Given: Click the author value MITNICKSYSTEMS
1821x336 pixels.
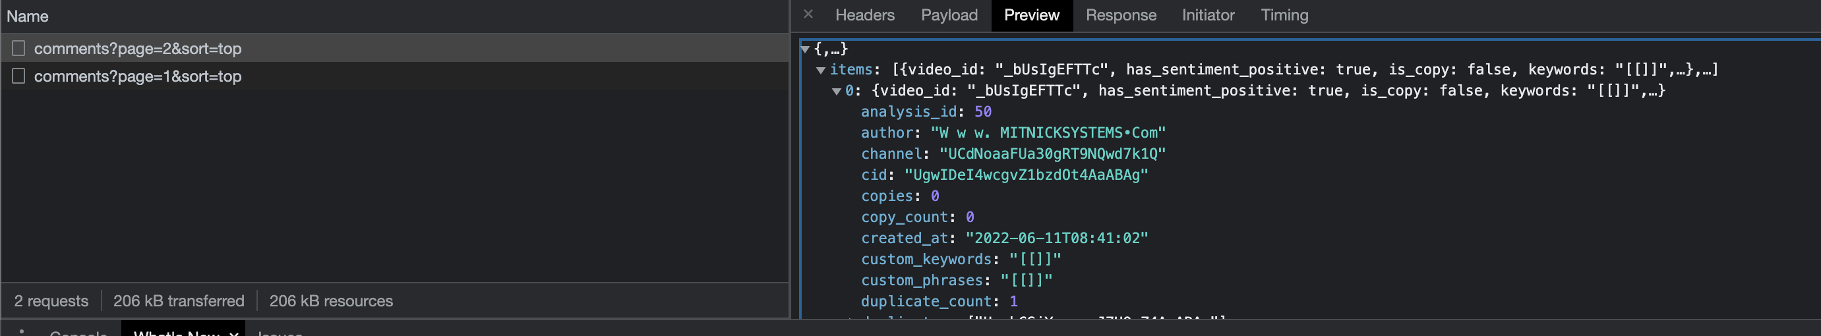Looking at the screenshot, I should coord(1048,132).
